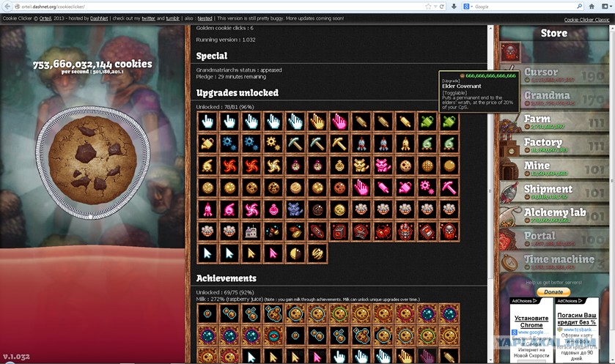Open the DashNet link in the top bar
The image size is (615, 364).
click(x=99, y=18)
